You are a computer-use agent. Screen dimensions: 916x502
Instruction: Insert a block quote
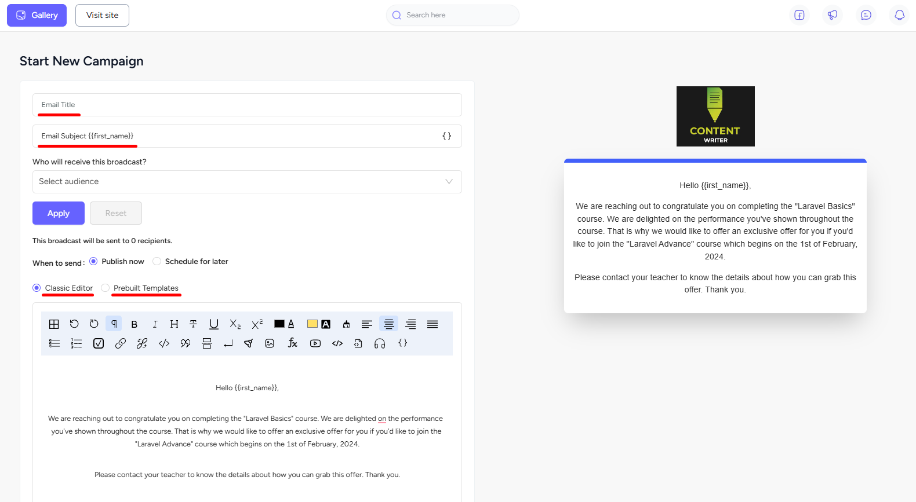pyautogui.click(x=186, y=343)
